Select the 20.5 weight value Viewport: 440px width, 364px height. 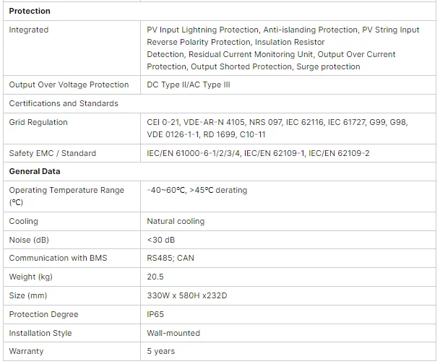(155, 277)
